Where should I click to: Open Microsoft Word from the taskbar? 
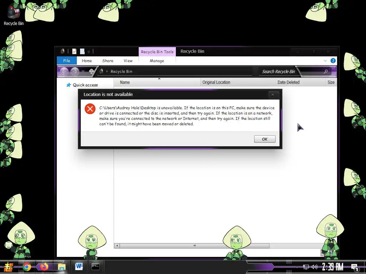click(79, 267)
